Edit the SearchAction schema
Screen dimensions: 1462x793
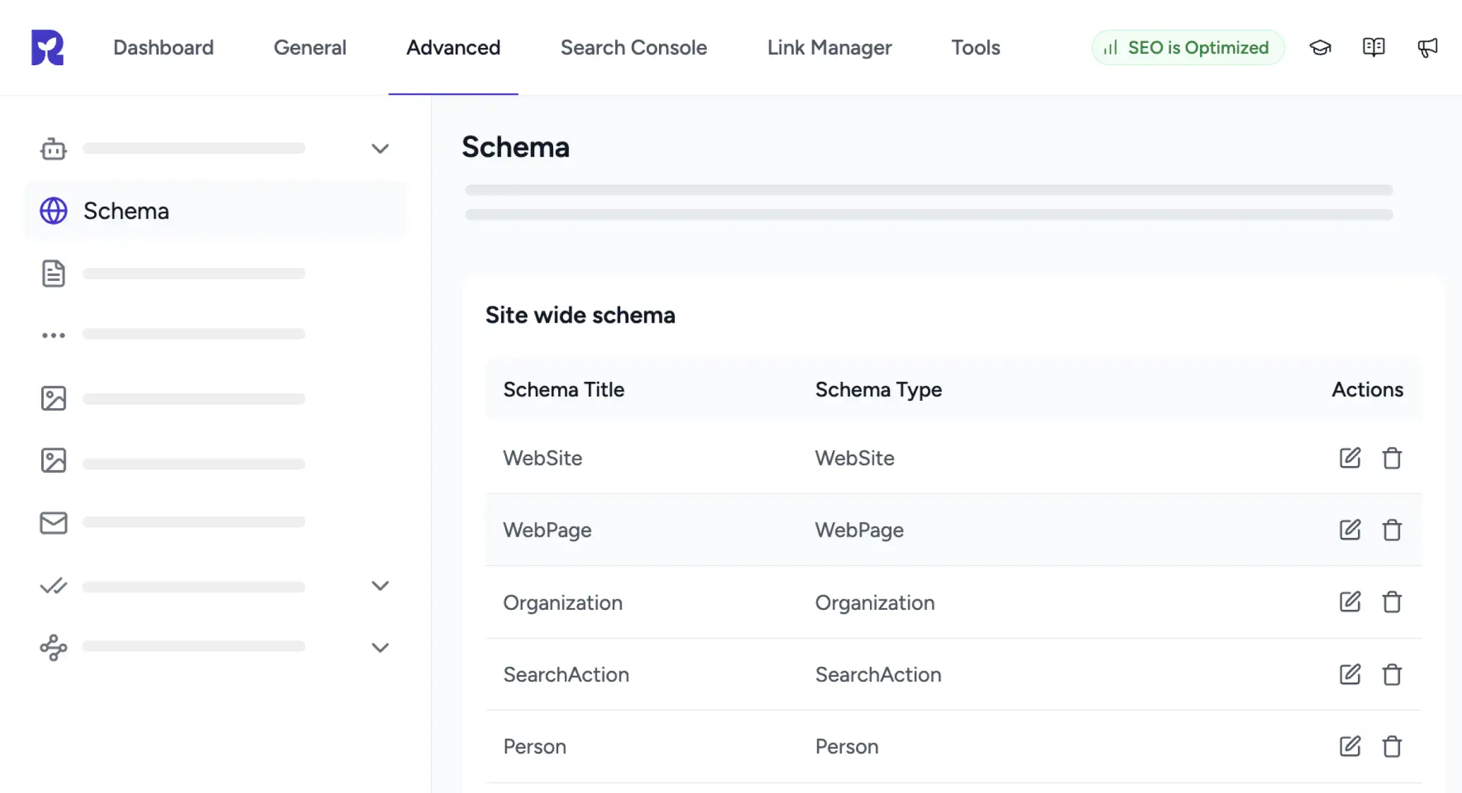click(x=1350, y=674)
